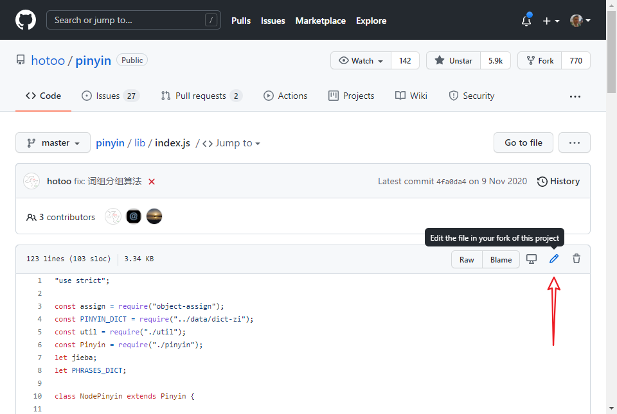Unstar the repository
Viewport: 617px width, 414px height.
[453, 60]
